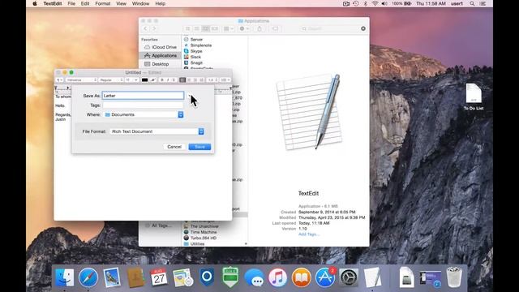Image resolution: width=519 pixels, height=292 pixels.
Task: Launch Safari from the Dock
Action: 88,277
